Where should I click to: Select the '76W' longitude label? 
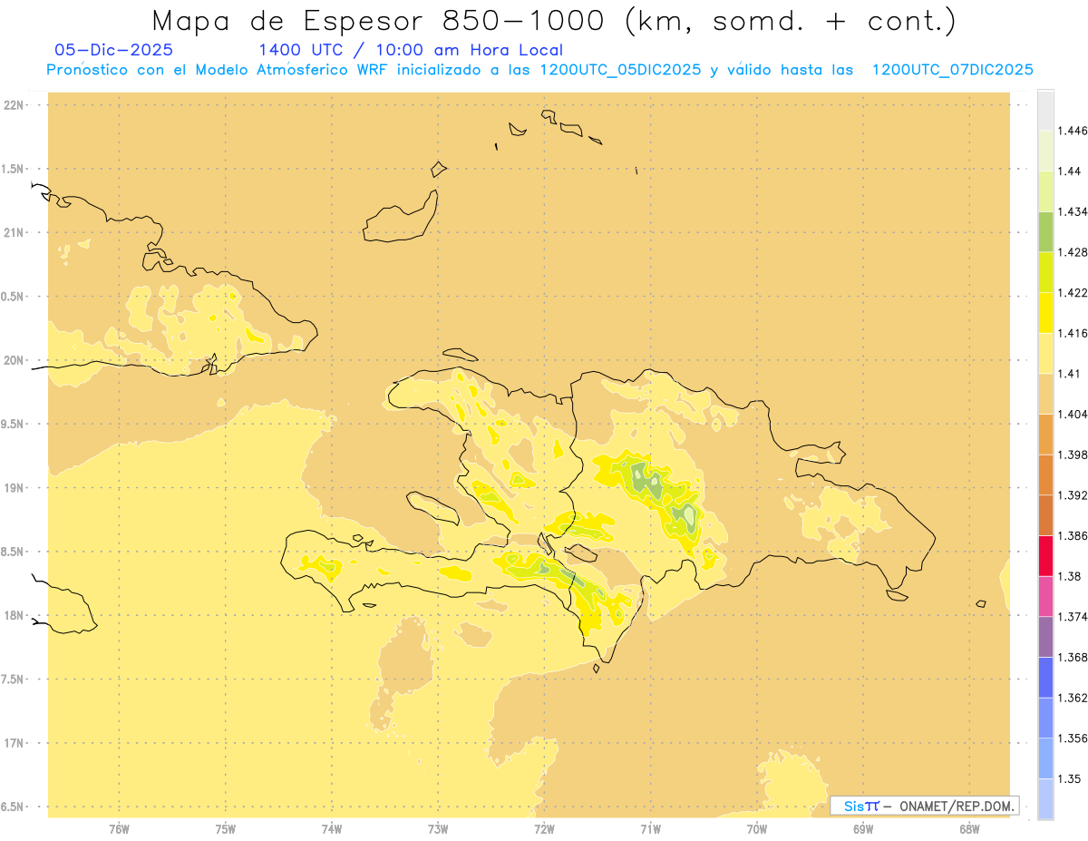click(119, 828)
